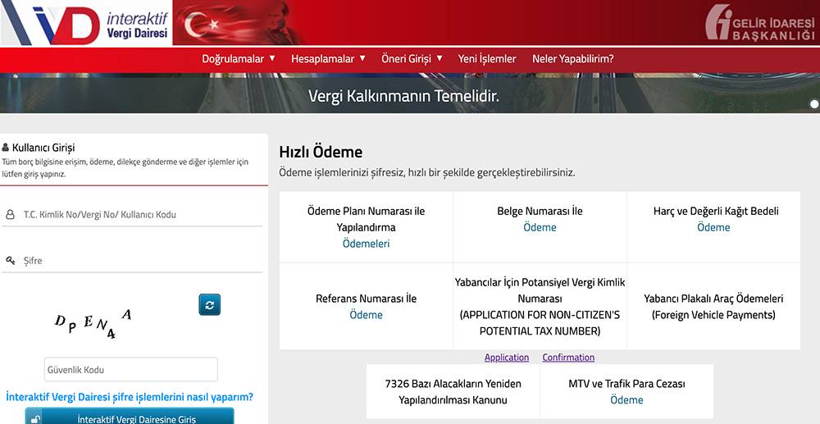The height and width of the screenshot is (424, 820).
Task: Click the lock icon on the Giriş button
Action: (35, 419)
